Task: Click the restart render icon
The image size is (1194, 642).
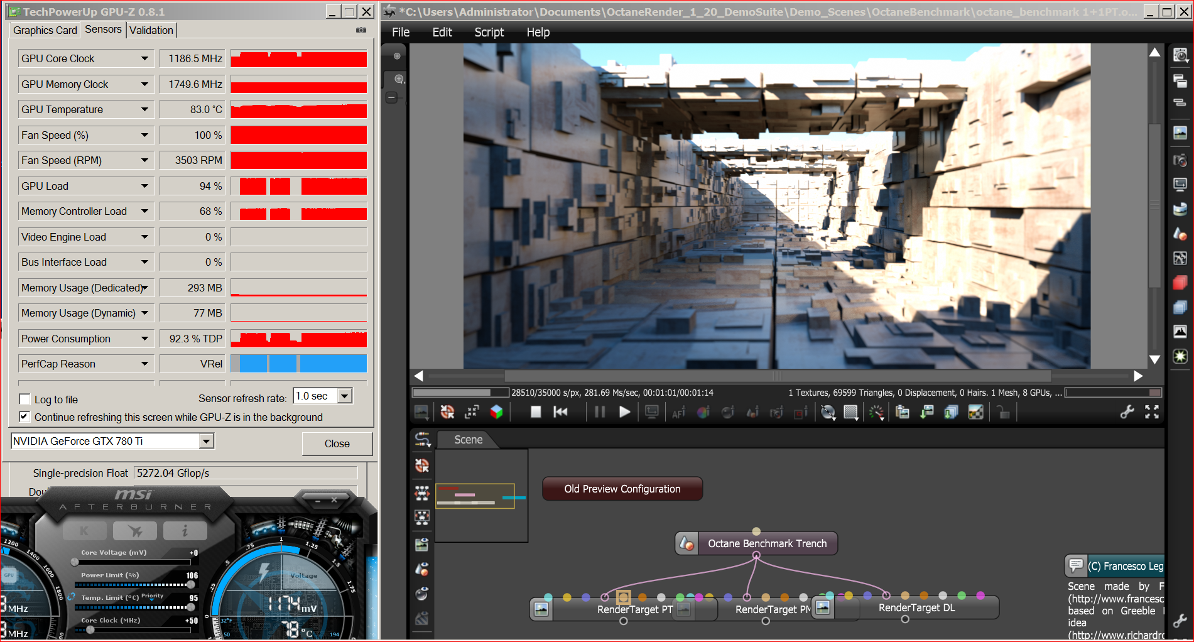Action: [560, 412]
